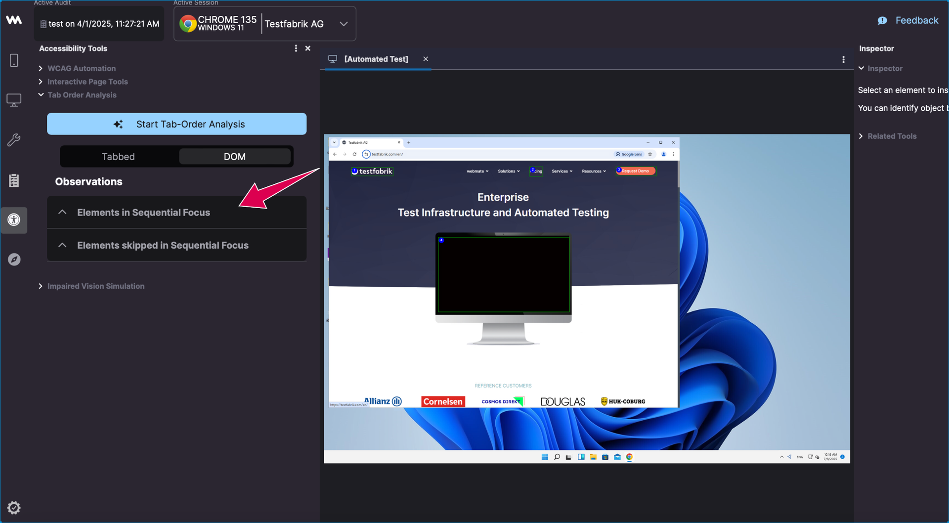Click the Request Demo button
This screenshot has height=523, width=949.
click(x=636, y=171)
